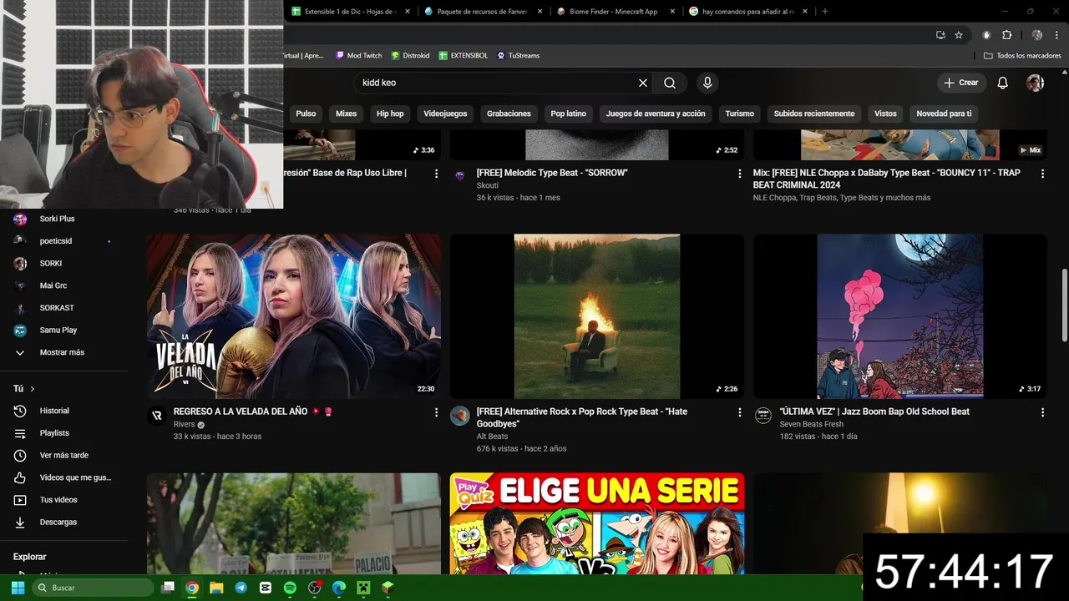Select the Novedad para ti chip

944,114
